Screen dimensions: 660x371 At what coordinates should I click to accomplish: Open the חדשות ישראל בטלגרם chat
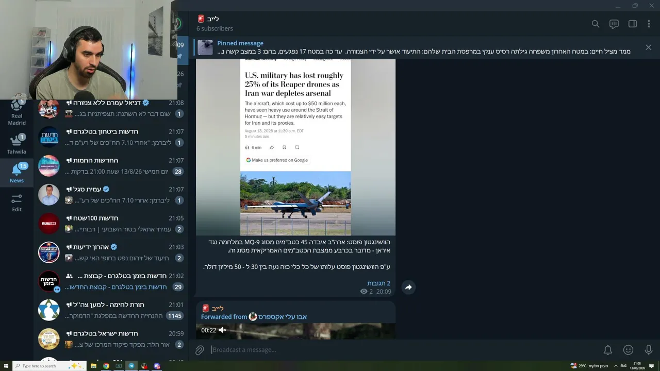click(x=111, y=339)
